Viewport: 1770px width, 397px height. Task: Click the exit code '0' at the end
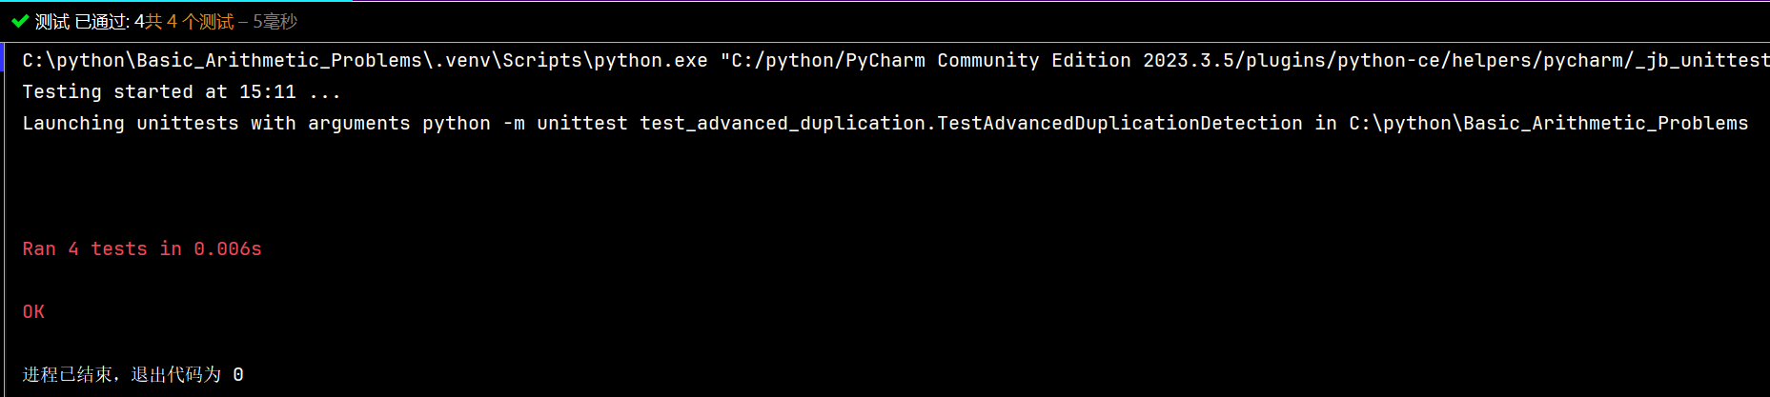coord(238,374)
